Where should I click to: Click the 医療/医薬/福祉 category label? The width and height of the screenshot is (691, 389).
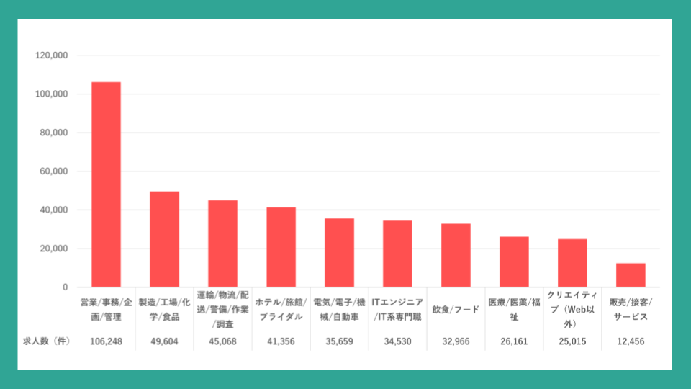(x=514, y=309)
